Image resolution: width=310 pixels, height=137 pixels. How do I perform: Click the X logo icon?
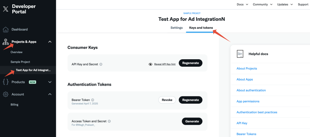coord(6,9)
